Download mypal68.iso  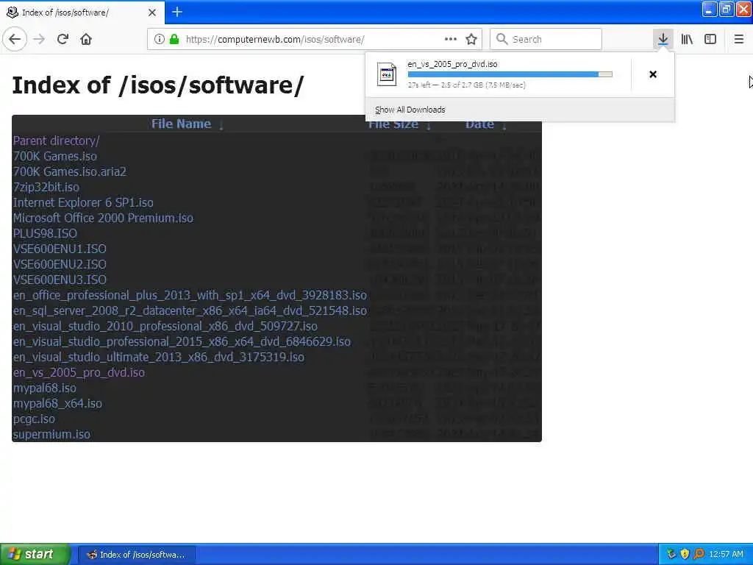point(44,388)
